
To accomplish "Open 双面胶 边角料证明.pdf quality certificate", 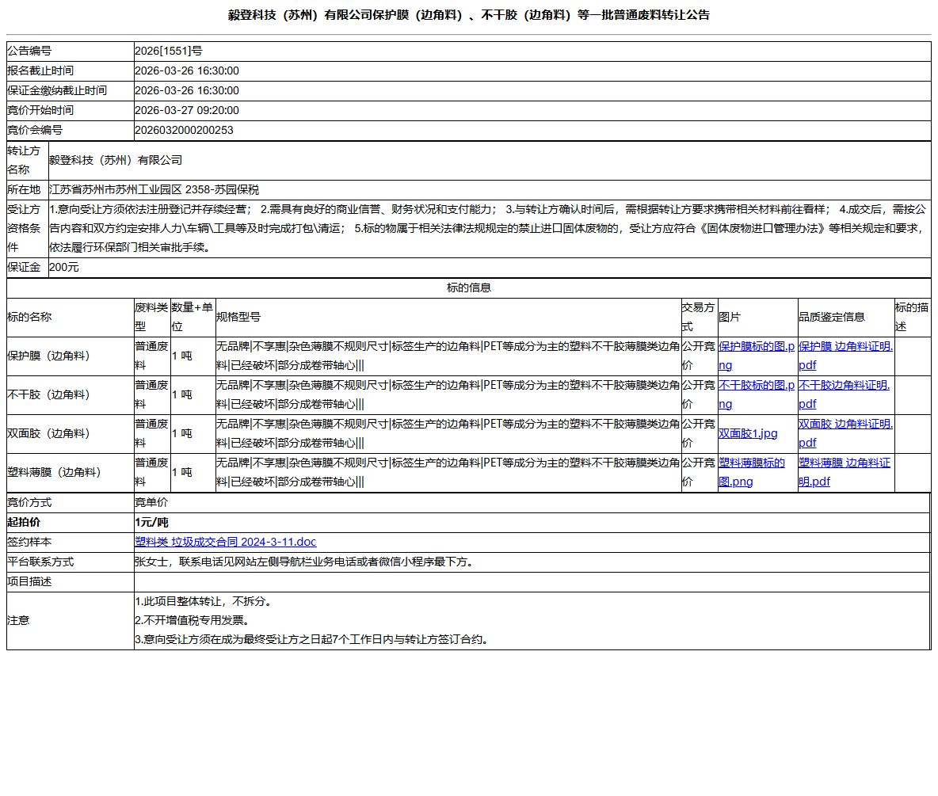I will 844,433.
